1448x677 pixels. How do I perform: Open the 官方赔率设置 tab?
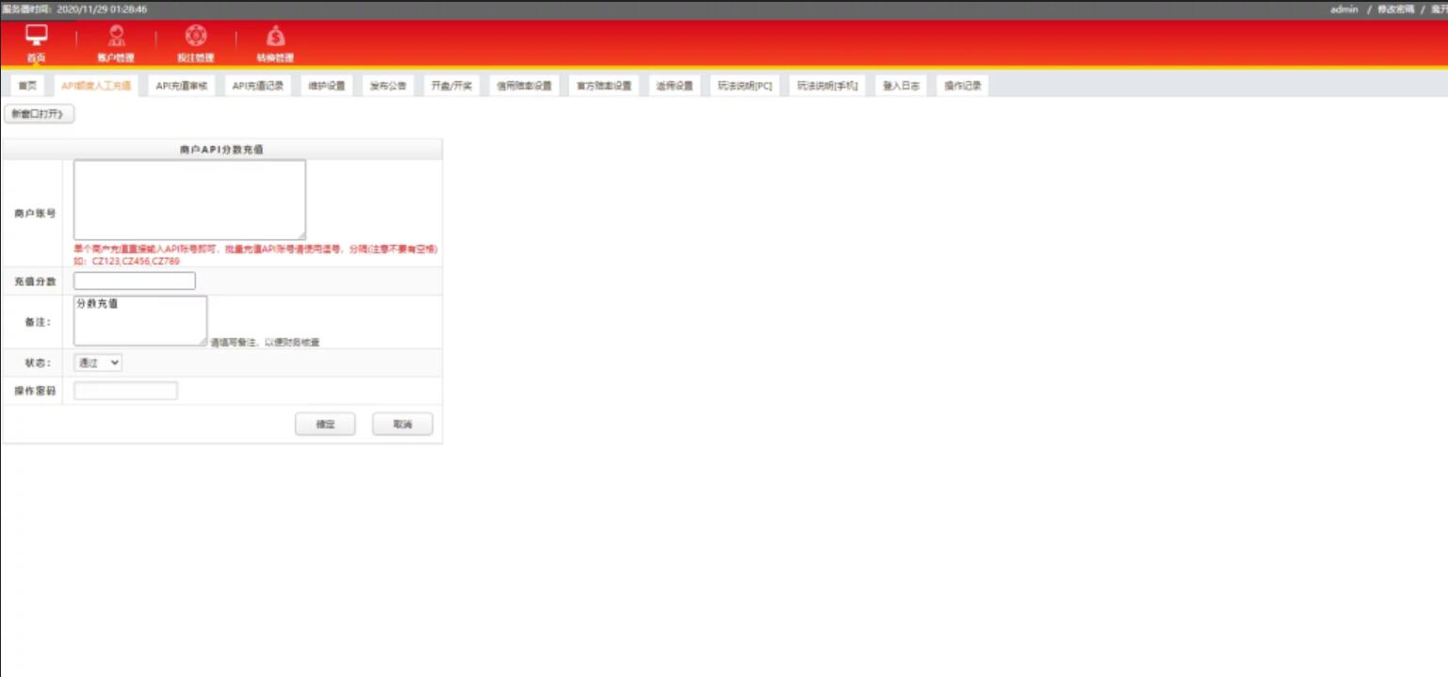[604, 86]
